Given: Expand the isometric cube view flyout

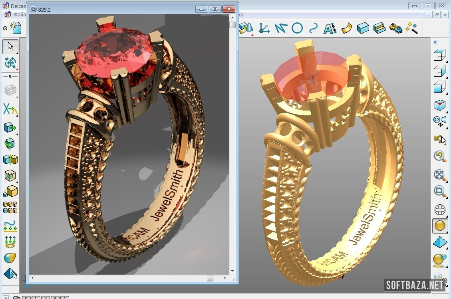Looking at the screenshot, I should 440,105.
